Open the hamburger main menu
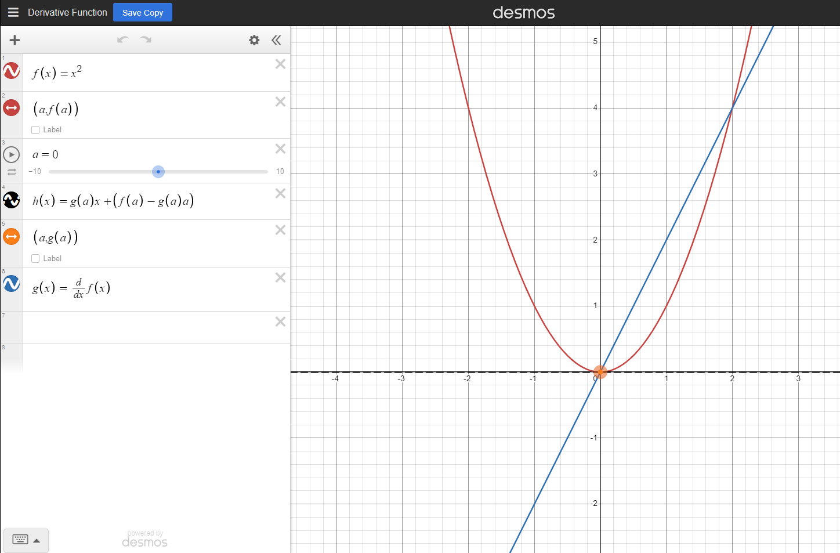 click(x=13, y=12)
